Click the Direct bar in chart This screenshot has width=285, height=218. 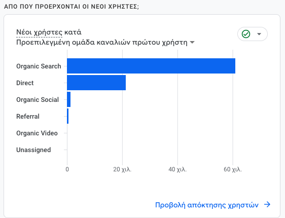[96, 83]
